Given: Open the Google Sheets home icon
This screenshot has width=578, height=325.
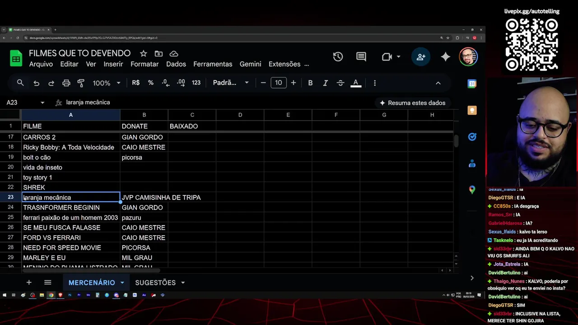Looking at the screenshot, I should pos(16,58).
